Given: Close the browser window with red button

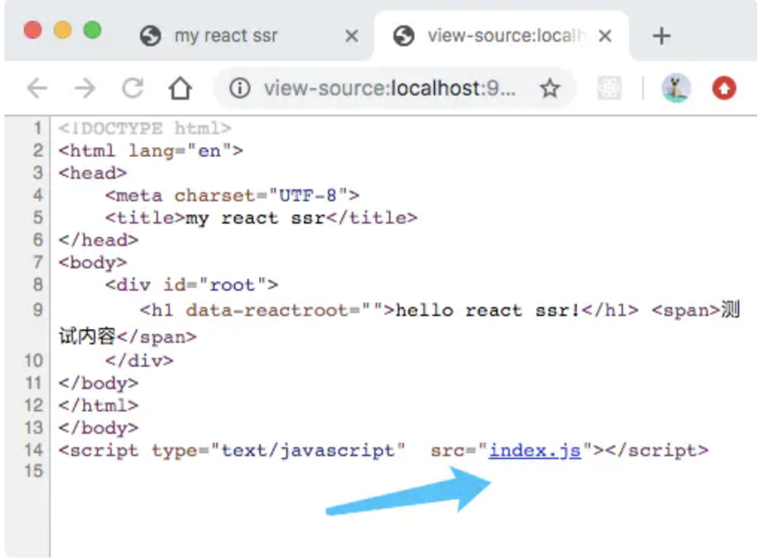Looking at the screenshot, I should pos(33,31).
